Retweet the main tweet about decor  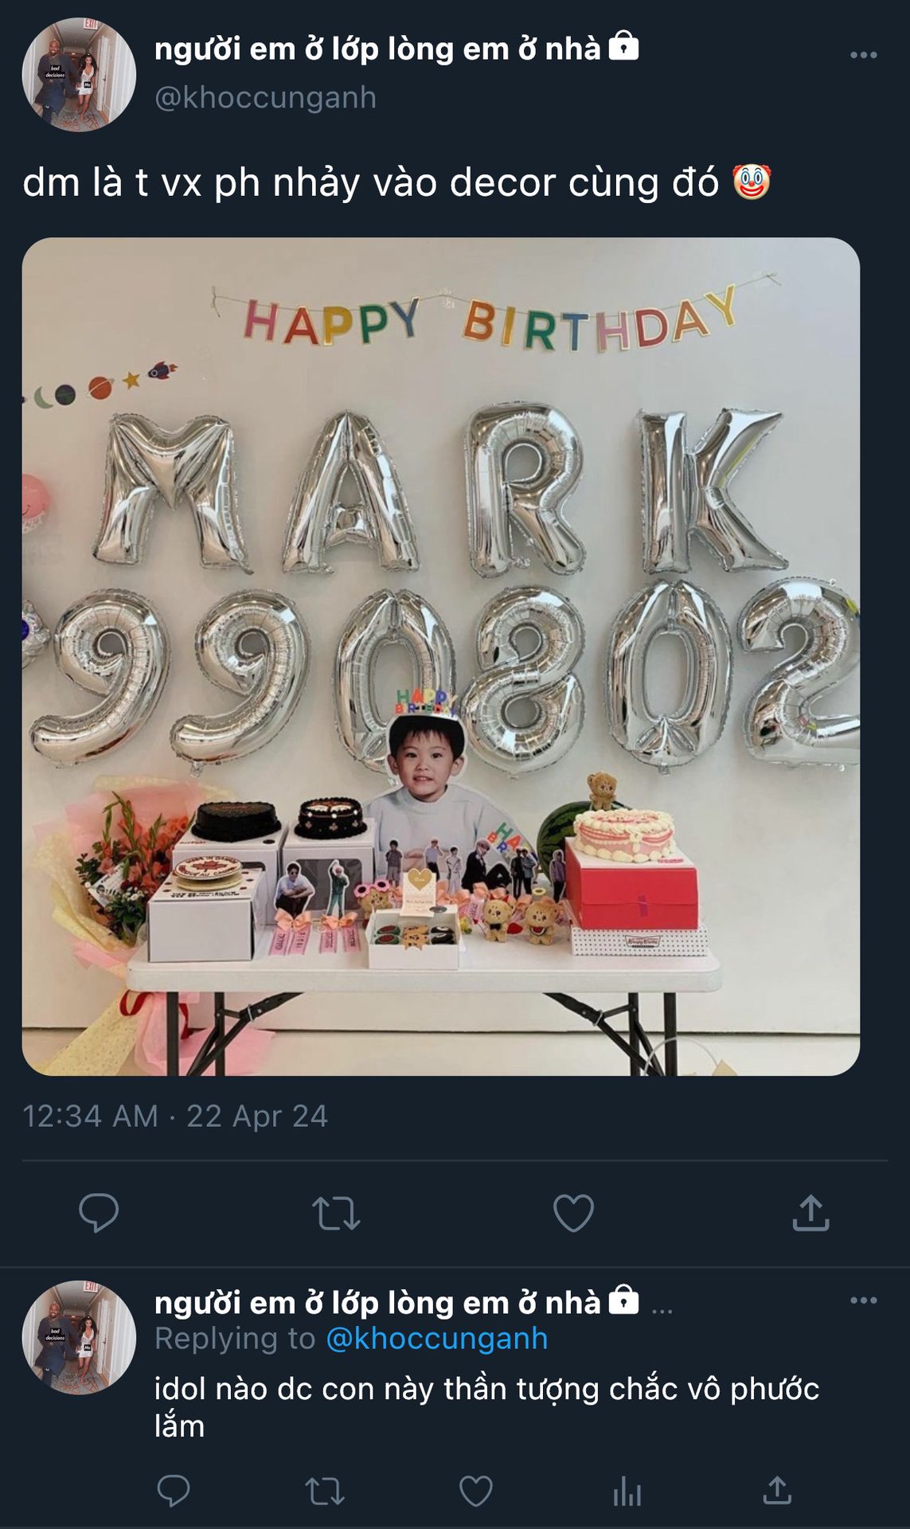pyautogui.click(x=336, y=1214)
